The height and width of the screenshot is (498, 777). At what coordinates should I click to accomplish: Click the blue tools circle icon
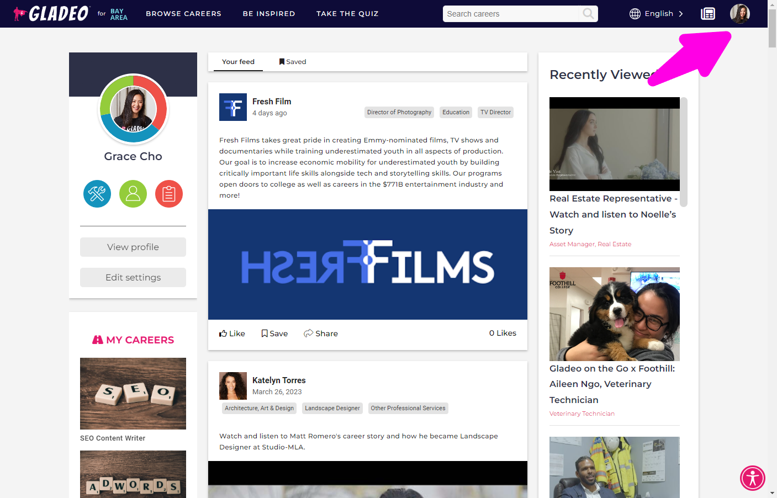97,194
